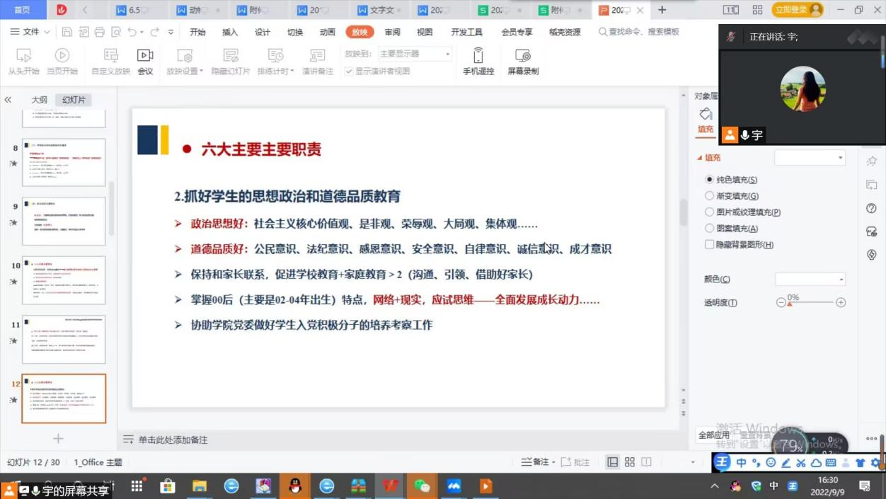Click the 全部应用 apply to all button
This screenshot has height=499, width=886.
(x=713, y=435)
